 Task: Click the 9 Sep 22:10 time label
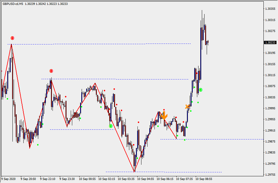point(48,179)
